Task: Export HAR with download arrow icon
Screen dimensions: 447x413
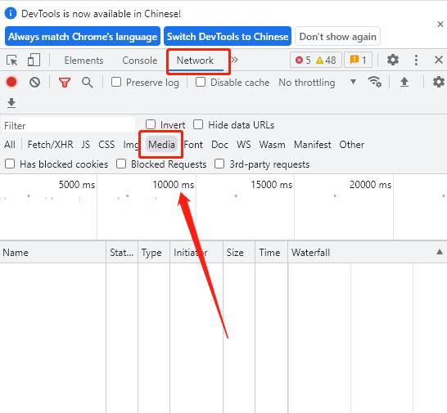Action: (x=11, y=103)
